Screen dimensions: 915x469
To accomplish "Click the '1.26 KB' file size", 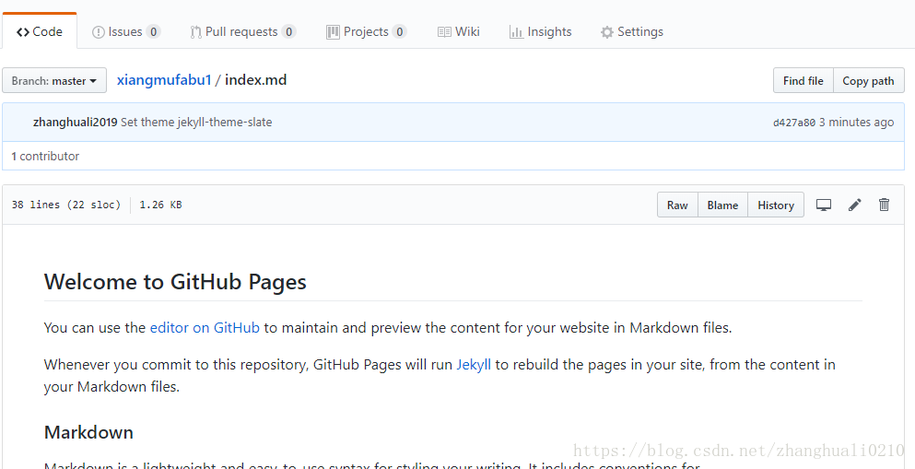I will pyautogui.click(x=160, y=205).
